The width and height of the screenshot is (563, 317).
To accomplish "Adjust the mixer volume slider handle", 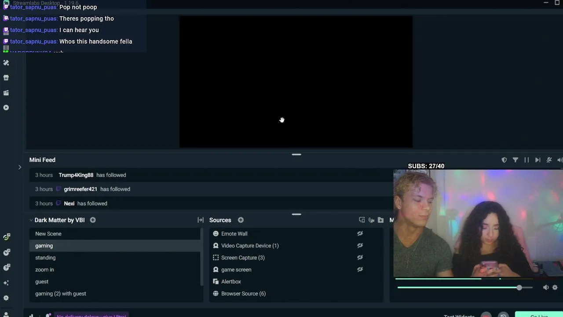I will [519, 288].
